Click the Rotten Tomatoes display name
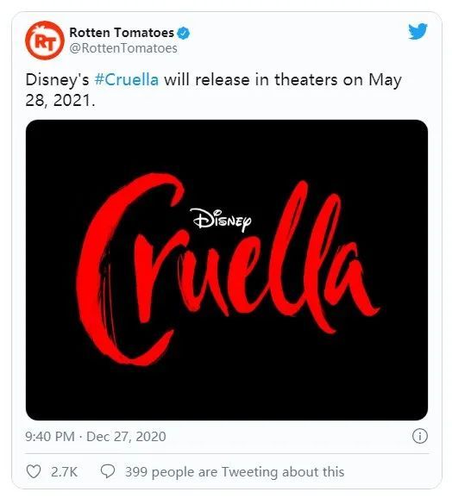Screen dimensions: 452x498 122,33
